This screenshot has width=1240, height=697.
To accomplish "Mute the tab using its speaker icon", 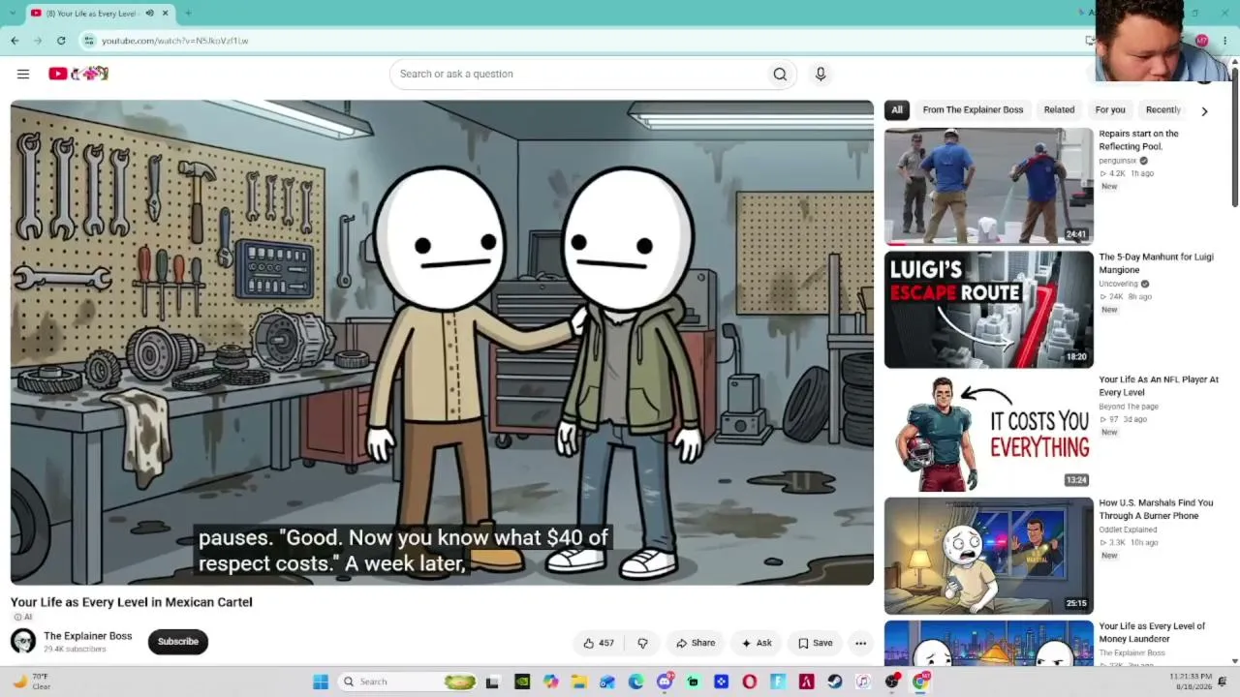I will tap(149, 13).
